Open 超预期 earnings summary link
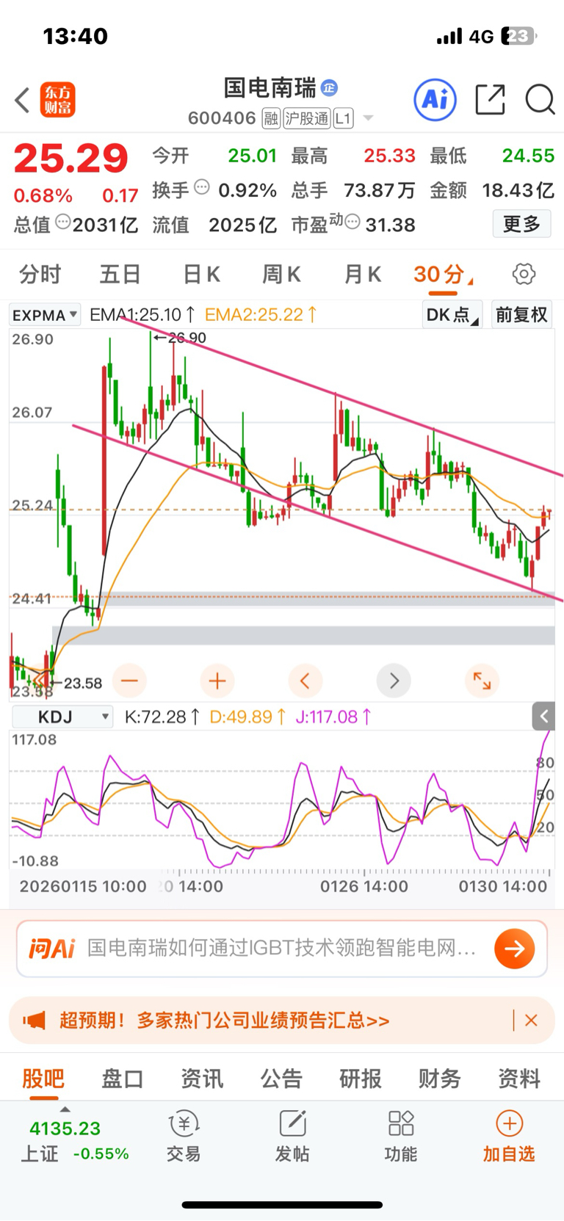The width and height of the screenshot is (564, 1221). [x=224, y=1021]
